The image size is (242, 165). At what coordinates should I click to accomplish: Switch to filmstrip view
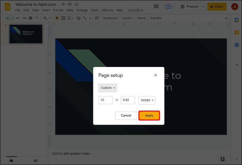tap(11, 161)
